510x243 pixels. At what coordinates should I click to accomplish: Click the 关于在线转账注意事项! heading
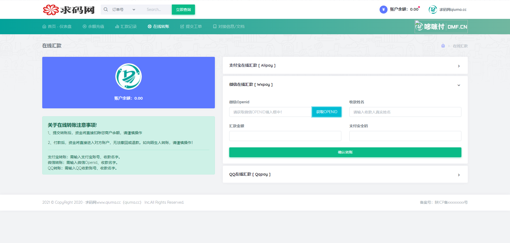[72, 125]
